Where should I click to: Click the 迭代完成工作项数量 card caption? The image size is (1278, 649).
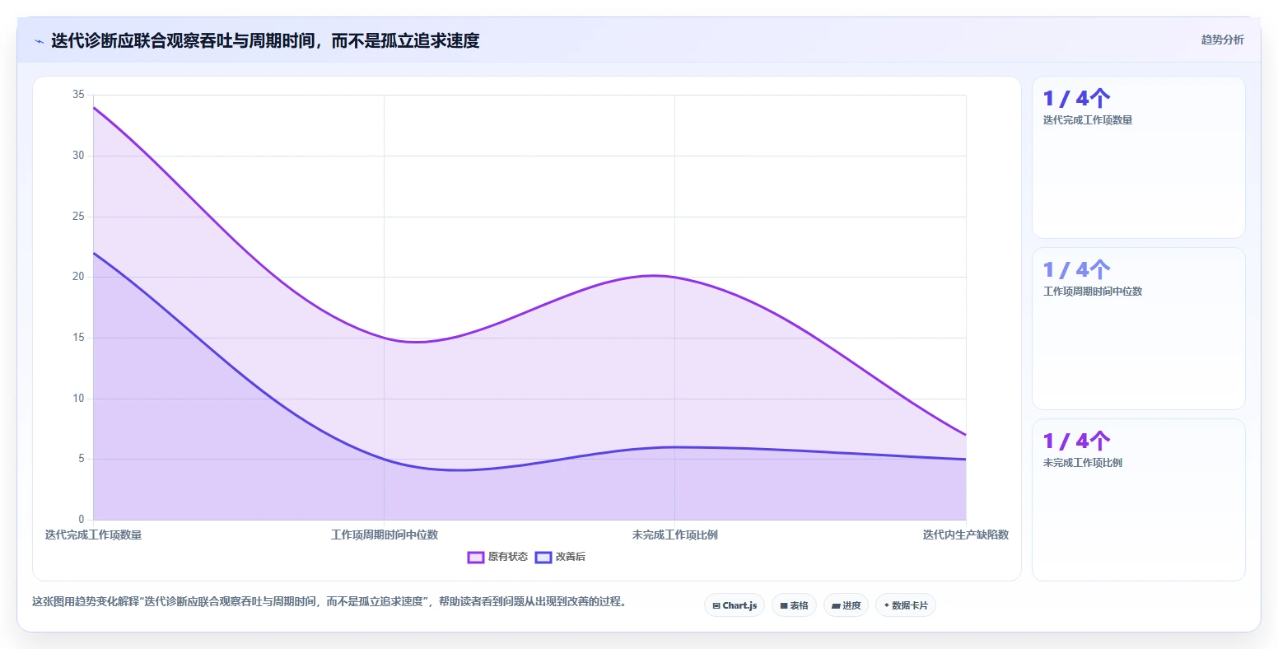[x=1087, y=120]
